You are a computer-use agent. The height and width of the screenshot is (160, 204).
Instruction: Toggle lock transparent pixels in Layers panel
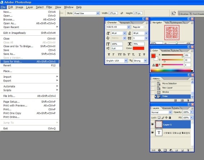(x=159, y=117)
